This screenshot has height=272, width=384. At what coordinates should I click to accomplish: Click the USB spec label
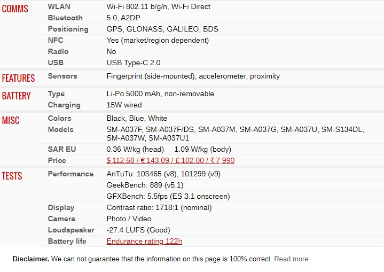(56, 63)
